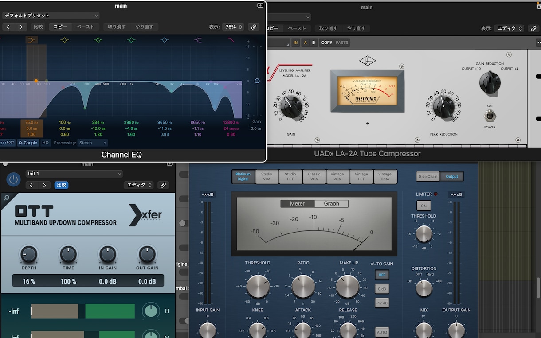Click the link icon in Channel EQ header
The image size is (541, 338).
tap(254, 27)
